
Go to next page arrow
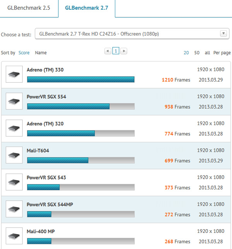point(124,51)
